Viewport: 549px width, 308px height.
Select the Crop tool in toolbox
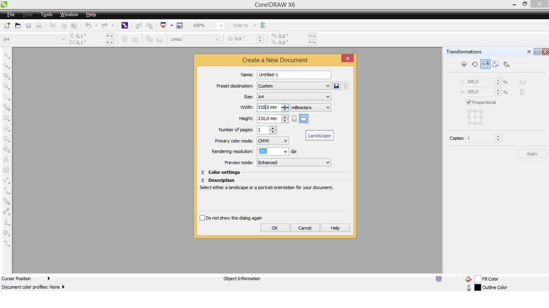pos(6,76)
